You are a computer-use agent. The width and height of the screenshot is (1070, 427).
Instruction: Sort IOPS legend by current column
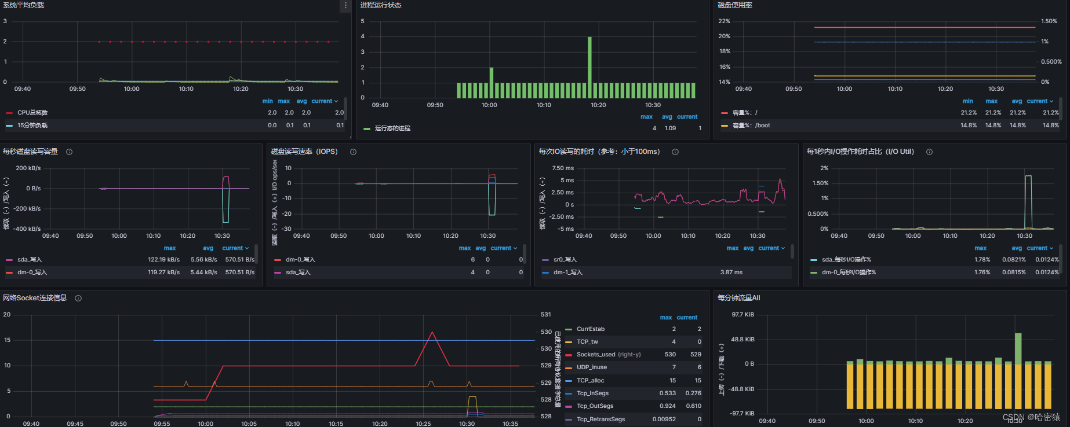[x=504, y=248]
